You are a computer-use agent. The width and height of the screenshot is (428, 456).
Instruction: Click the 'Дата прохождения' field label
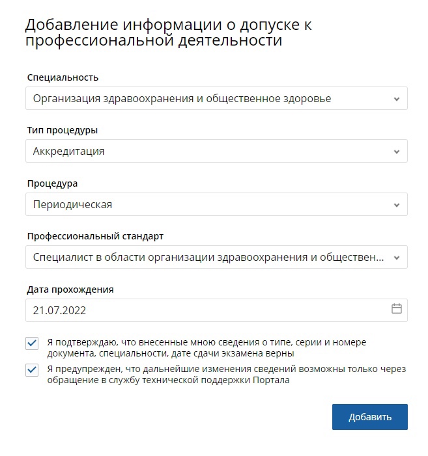pyautogui.click(x=70, y=289)
